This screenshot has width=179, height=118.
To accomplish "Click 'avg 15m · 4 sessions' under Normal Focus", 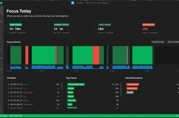I will point(62,33).
